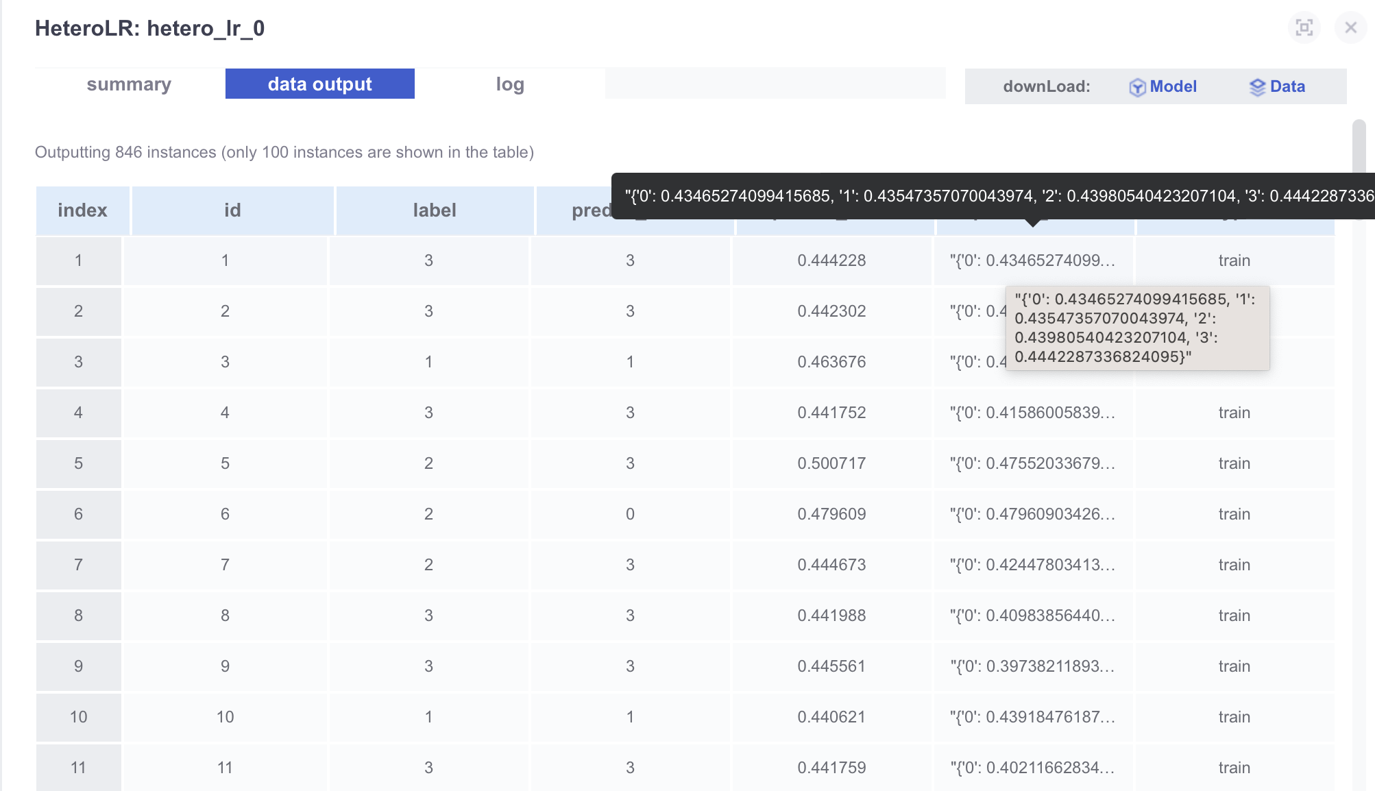
Task: Download the Model file
Action: pos(1173,86)
